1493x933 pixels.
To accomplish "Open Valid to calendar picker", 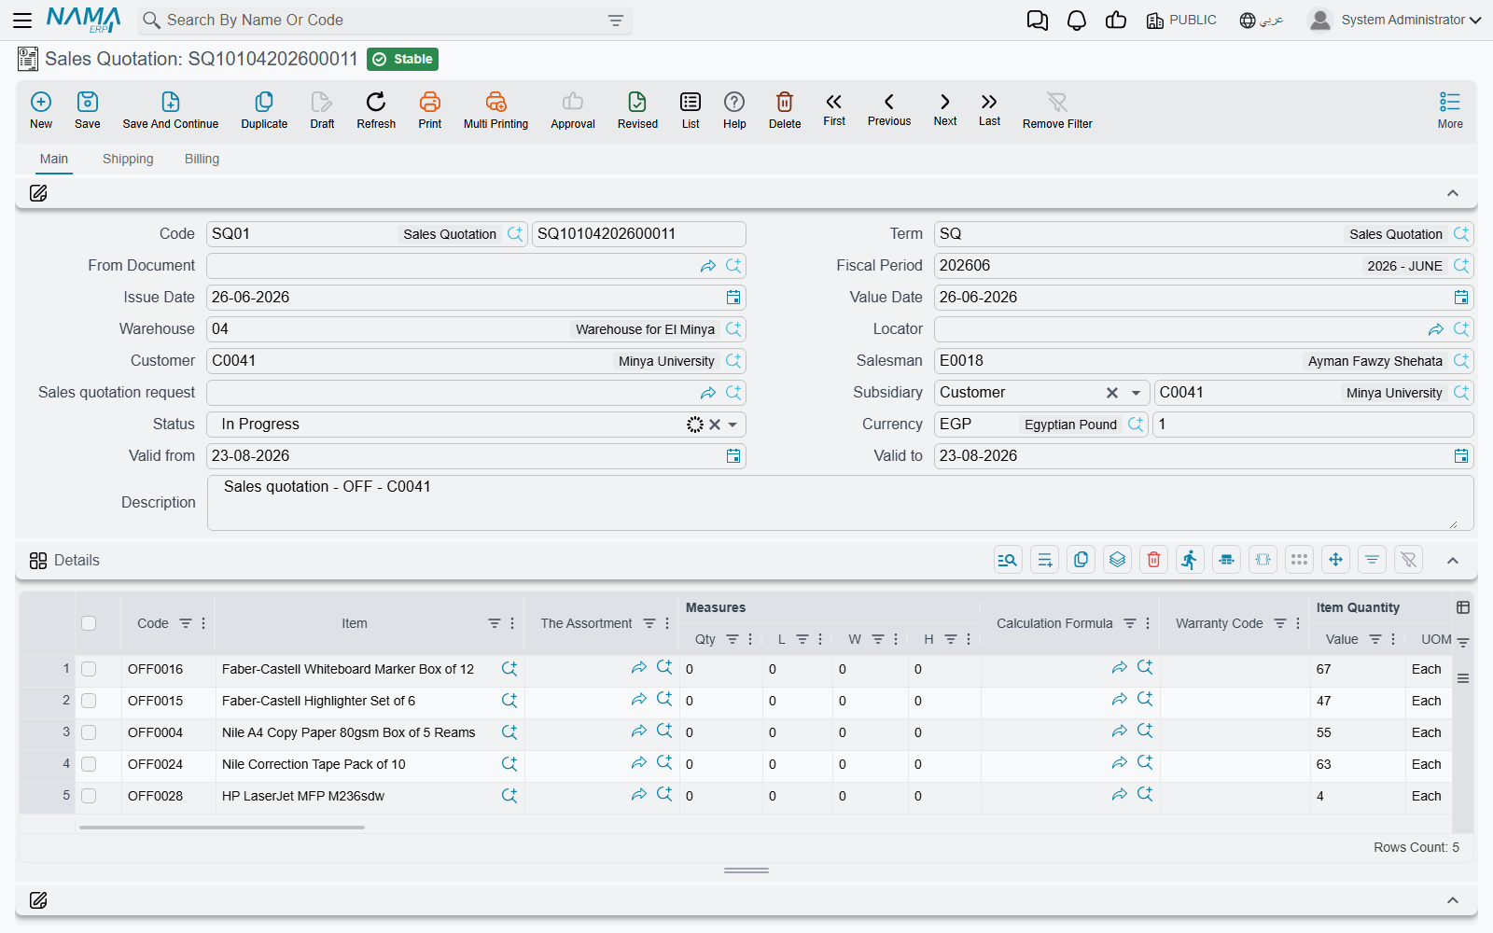I will (x=1461, y=456).
